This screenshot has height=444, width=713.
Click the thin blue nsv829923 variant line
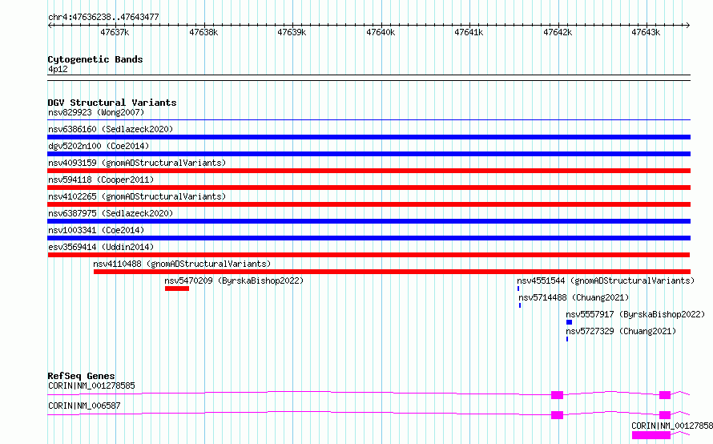[369, 120]
